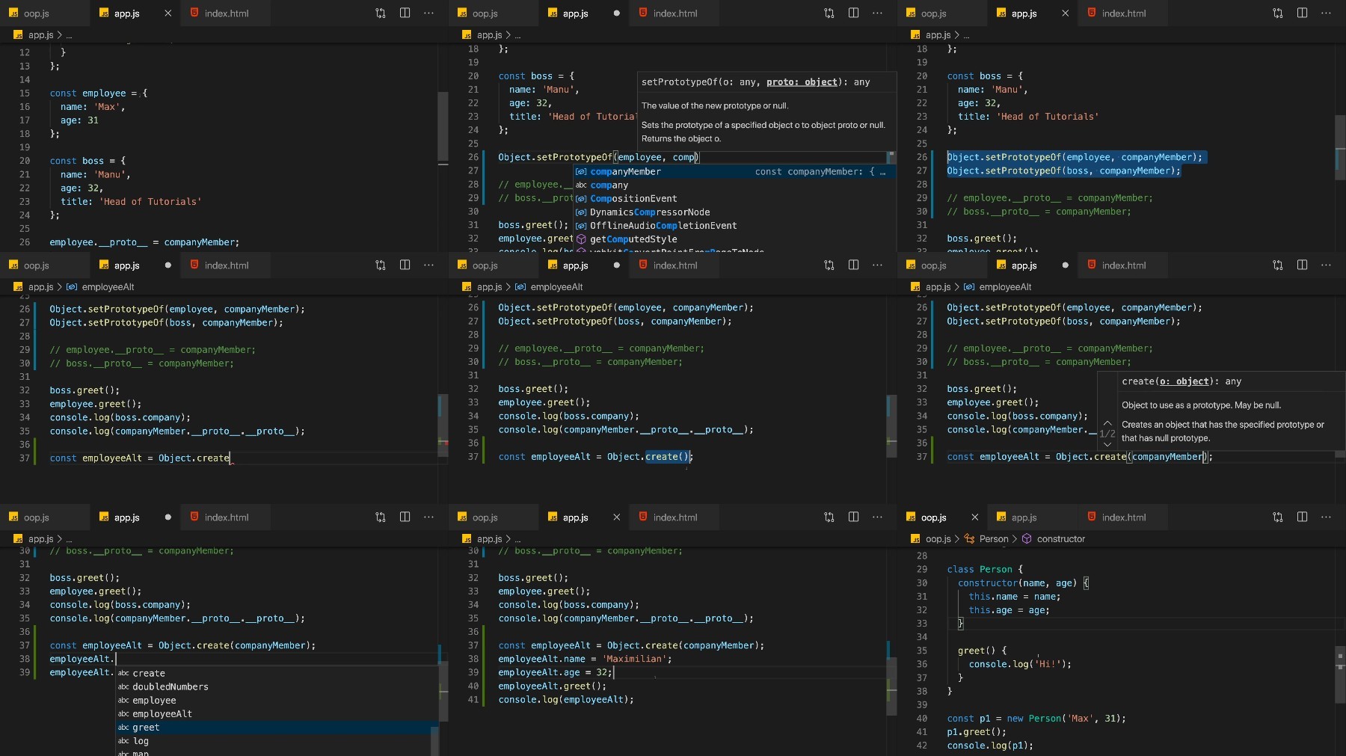More actions in pane with highlighted setPrototypeOf lines
This screenshot has height=756, width=1346.
pos(1326,13)
